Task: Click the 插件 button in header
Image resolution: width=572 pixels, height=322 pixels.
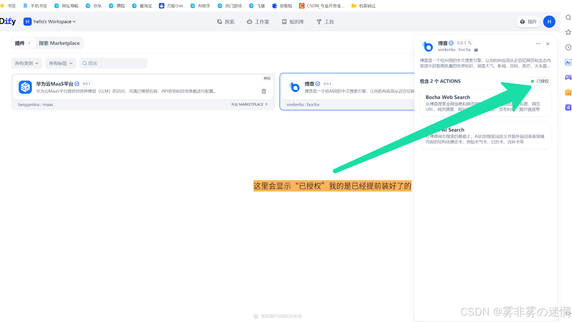Action: click(x=528, y=22)
